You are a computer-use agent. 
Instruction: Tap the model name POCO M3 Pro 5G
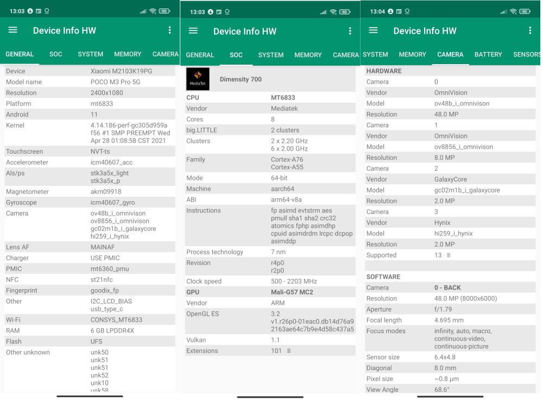(115, 82)
